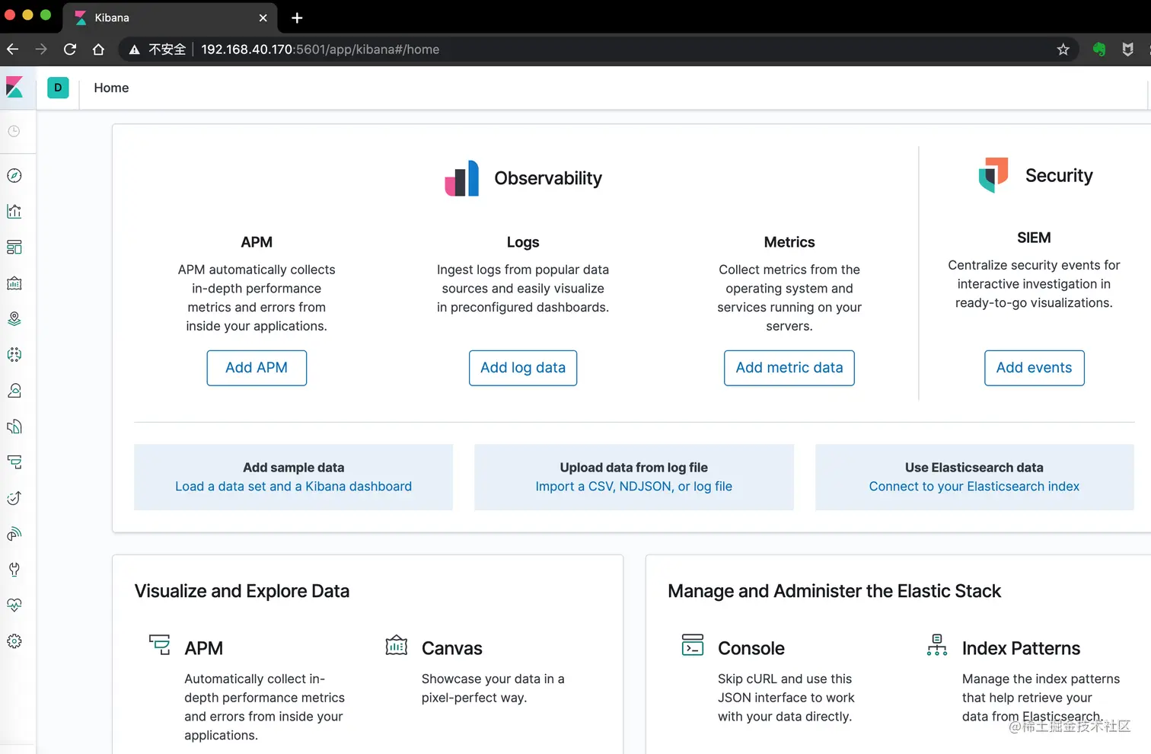Open Stack Monitoring heartbeat icon in sidebar

[14, 605]
